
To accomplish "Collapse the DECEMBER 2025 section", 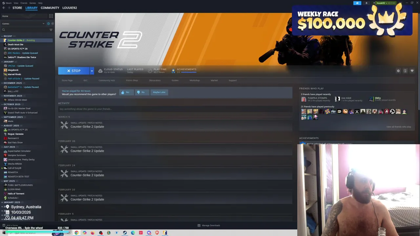I will (x=2, y=83).
